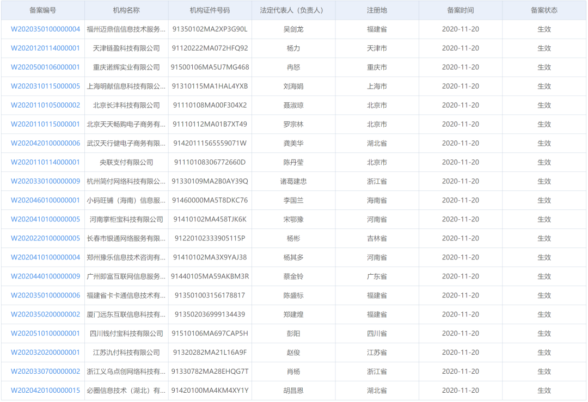
Task: Click the 机构名称 column header
Action: click(126, 10)
